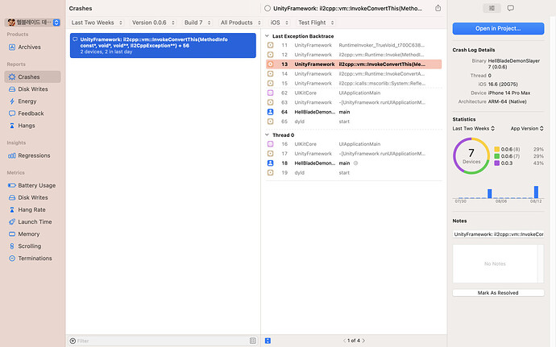The height and width of the screenshot is (347, 556).
Task: Select frame 17 UnityFramework in Thread 0
Action: (x=354, y=154)
